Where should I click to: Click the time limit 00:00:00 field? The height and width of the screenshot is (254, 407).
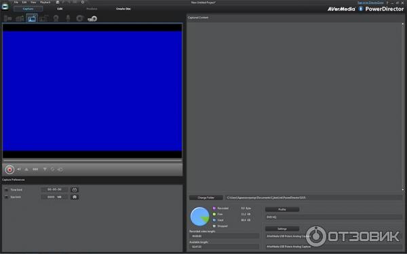[x=54, y=190]
